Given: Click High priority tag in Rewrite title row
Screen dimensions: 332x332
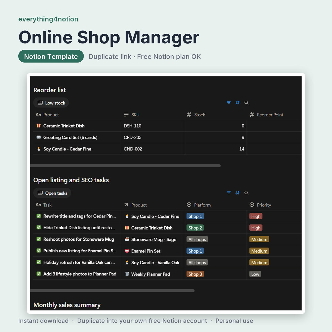Looking at the screenshot, I should coord(256,216).
